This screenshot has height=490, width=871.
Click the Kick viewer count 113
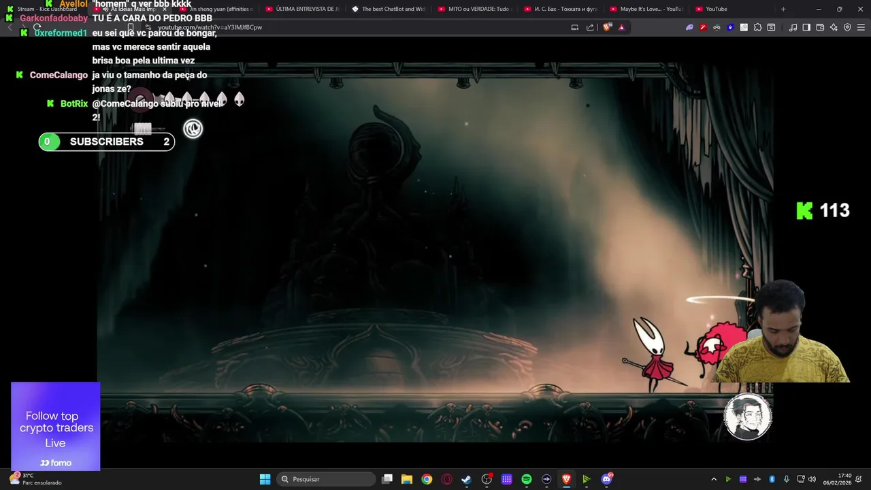(823, 210)
